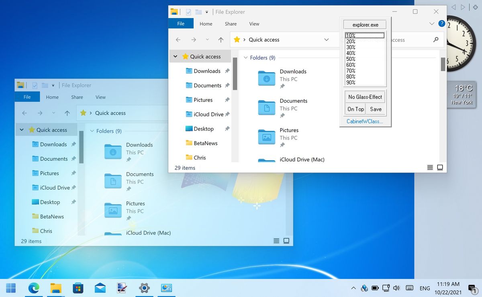Select 50% from the transparency list
Viewport: 482px width, 297px height.
(x=350, y=59)
